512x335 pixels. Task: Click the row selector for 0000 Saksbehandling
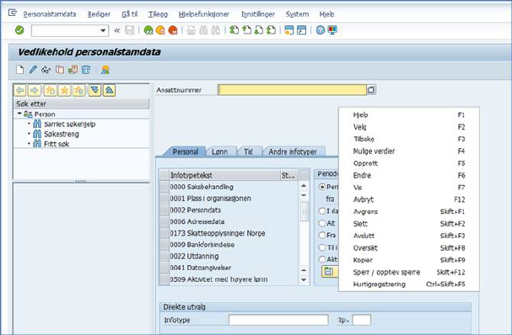(164, 187)
